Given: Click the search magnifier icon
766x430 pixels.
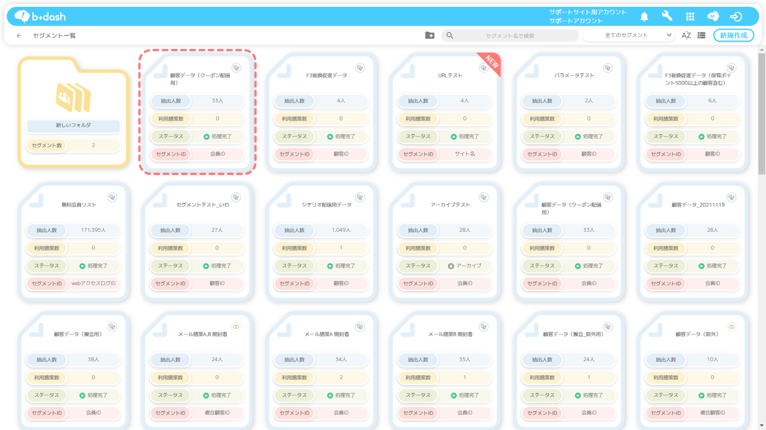Looking at the screenshot, I should click(450, 36).
